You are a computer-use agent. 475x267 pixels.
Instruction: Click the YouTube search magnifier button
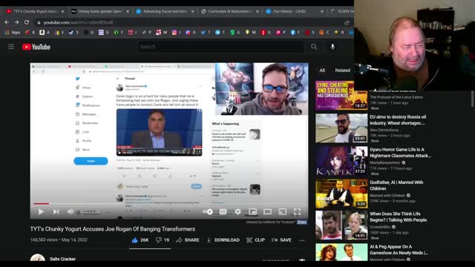point(314,47)
